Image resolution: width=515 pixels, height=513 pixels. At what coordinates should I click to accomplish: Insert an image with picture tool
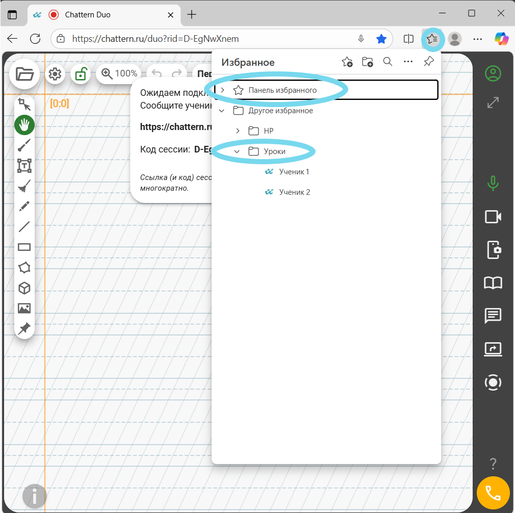[x=24, y=309]
